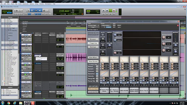This screenshot has width=187, height=105.
Task: Toggle Range Max curve link
Action: pyautogui.click(x=97, y=81)
